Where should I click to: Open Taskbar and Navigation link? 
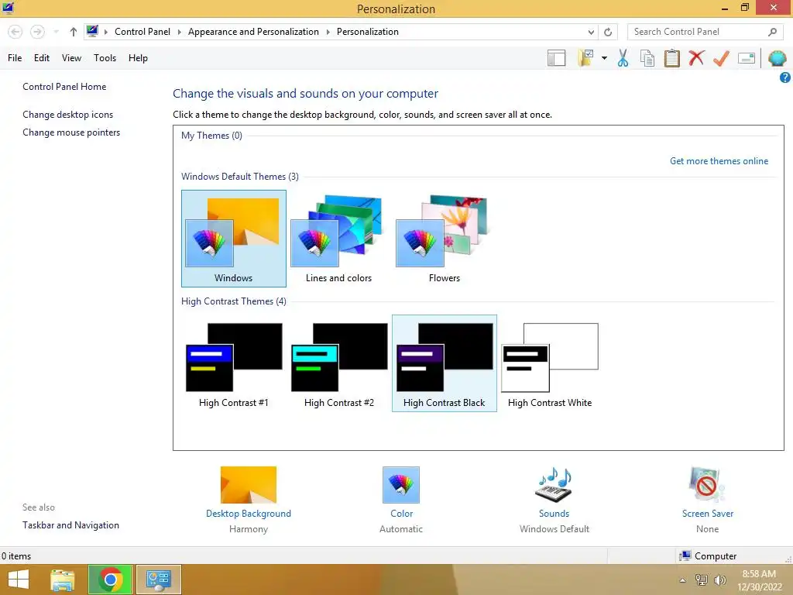70,525
